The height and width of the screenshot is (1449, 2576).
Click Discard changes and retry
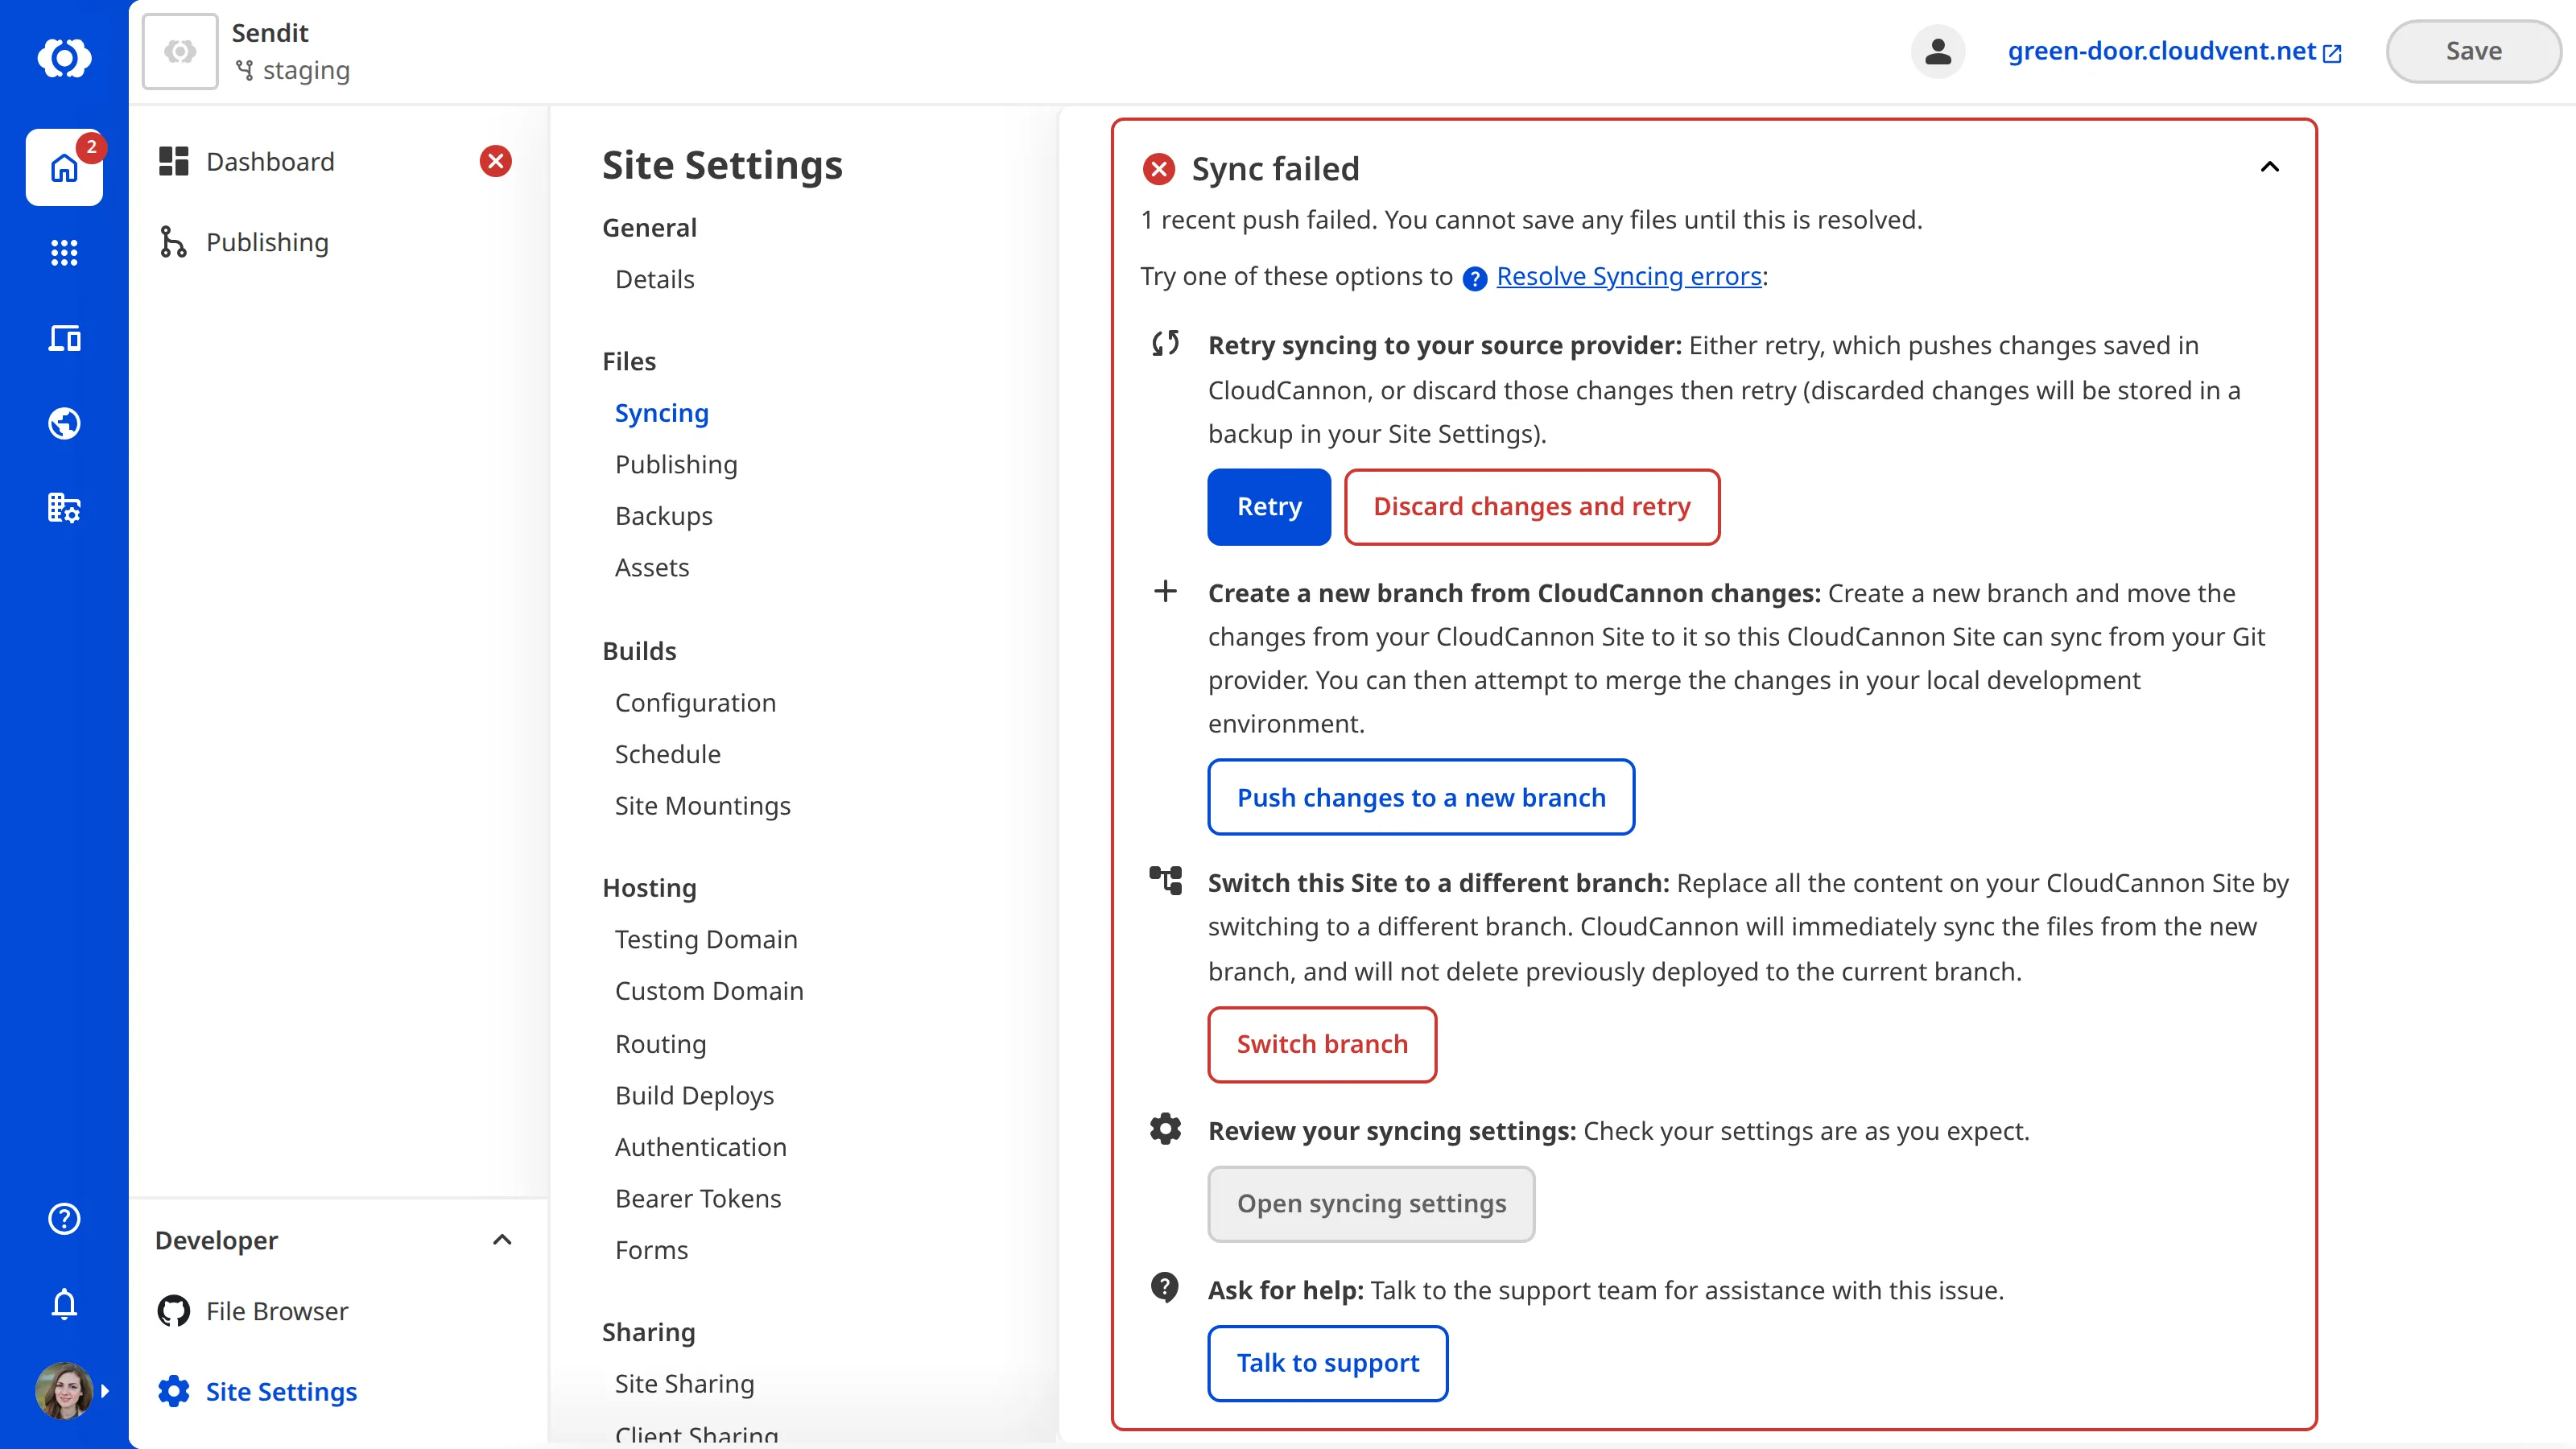click(1532, 507)
